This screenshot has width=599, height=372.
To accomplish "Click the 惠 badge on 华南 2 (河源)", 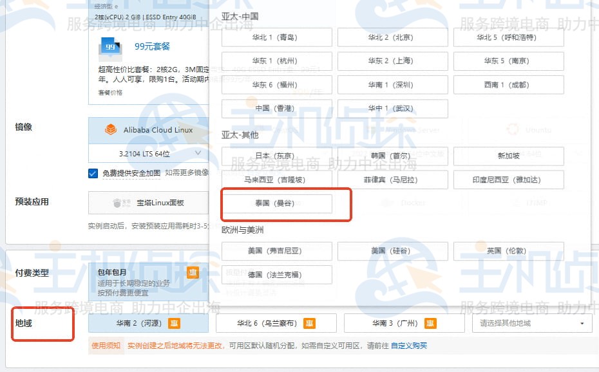I will 175,323.
